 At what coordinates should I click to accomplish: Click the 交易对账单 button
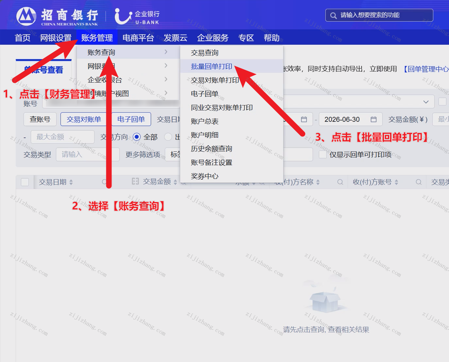(84, 119)
